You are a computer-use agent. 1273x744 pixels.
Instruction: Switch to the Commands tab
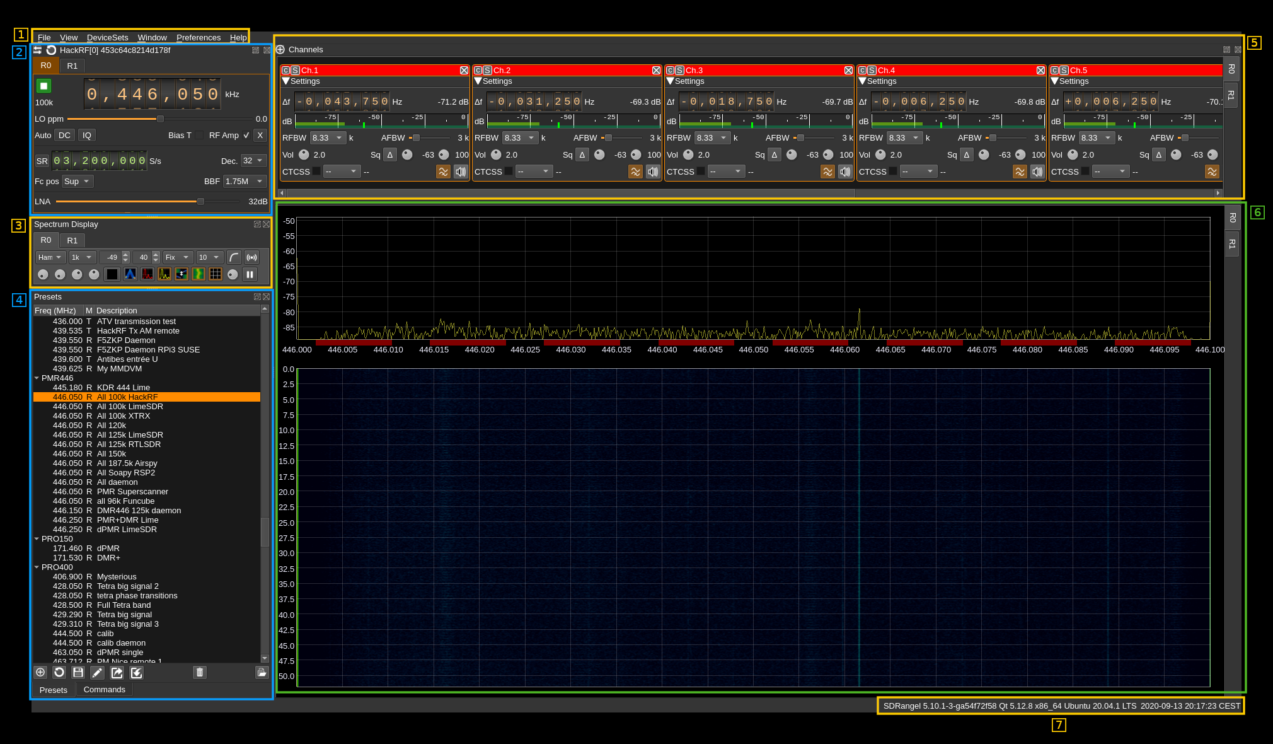[x=104, y=690]
